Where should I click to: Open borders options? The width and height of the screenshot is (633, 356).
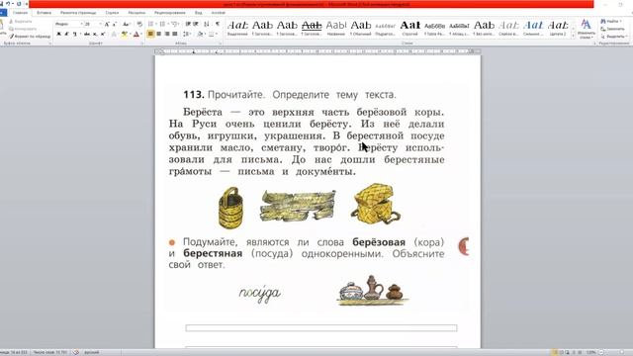(212, 35)
